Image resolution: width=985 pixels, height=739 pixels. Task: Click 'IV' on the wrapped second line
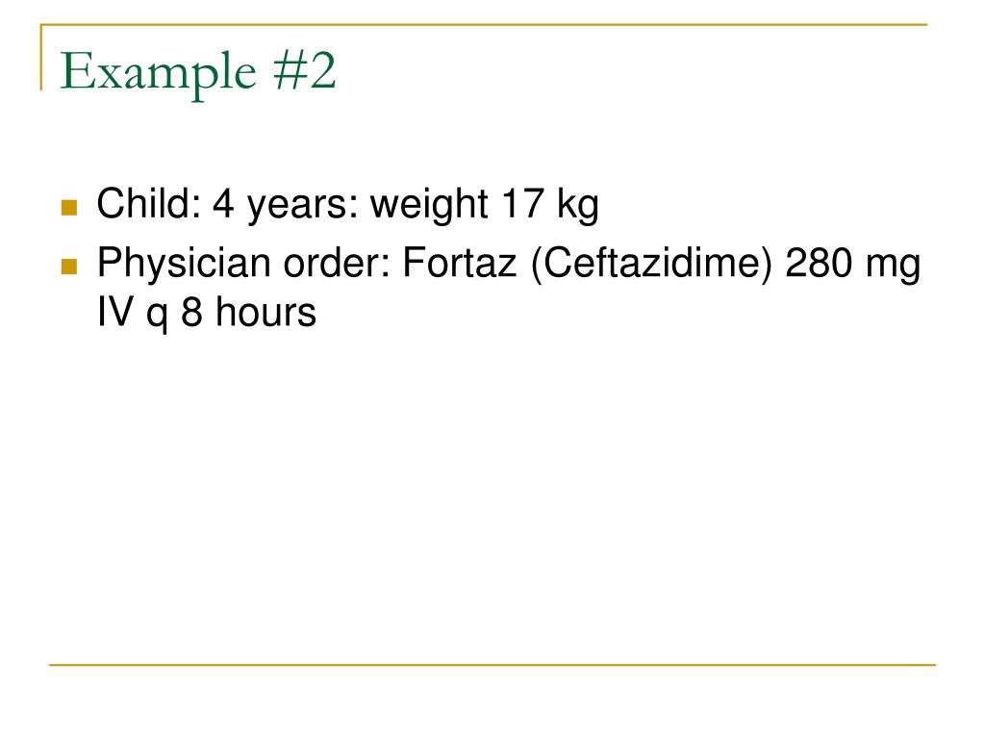pyautogui.click(x=115, y=313)
